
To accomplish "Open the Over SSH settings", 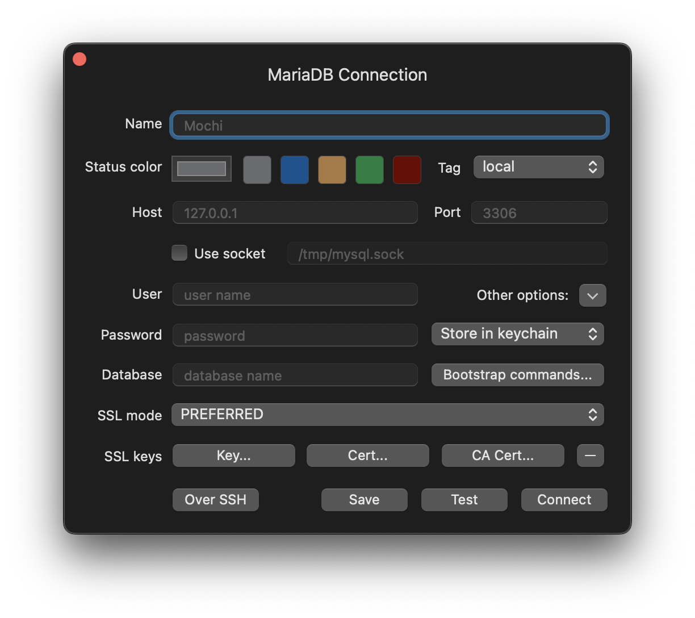I will [216, 500].
